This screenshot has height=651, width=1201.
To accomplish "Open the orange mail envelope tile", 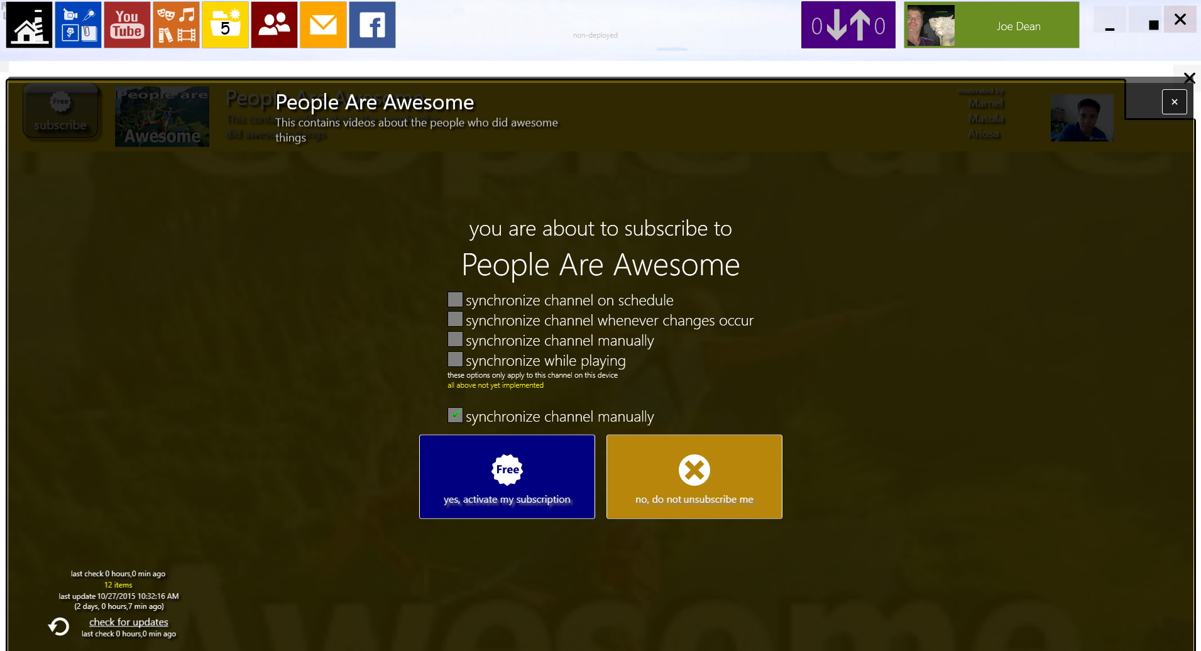I will [x=323, y=25].
